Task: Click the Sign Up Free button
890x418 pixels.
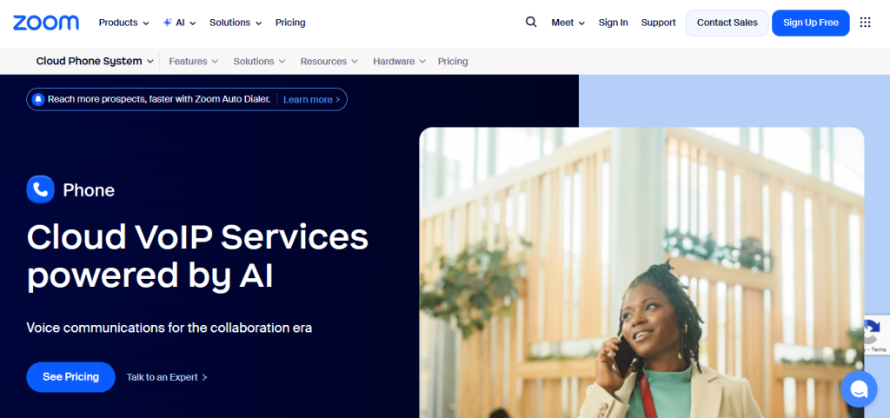Action: coord(811,23)
